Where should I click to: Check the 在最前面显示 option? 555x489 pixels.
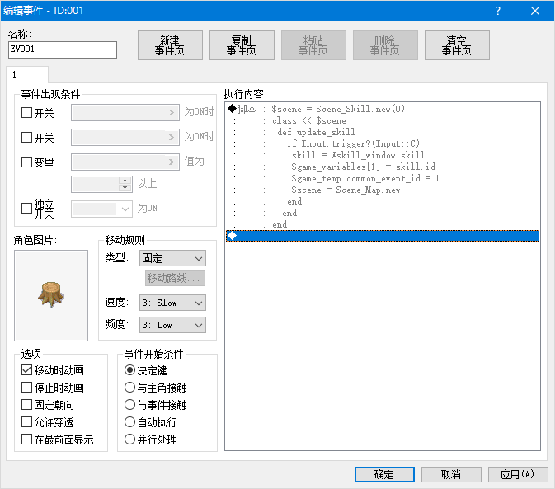tap(27, 439)
